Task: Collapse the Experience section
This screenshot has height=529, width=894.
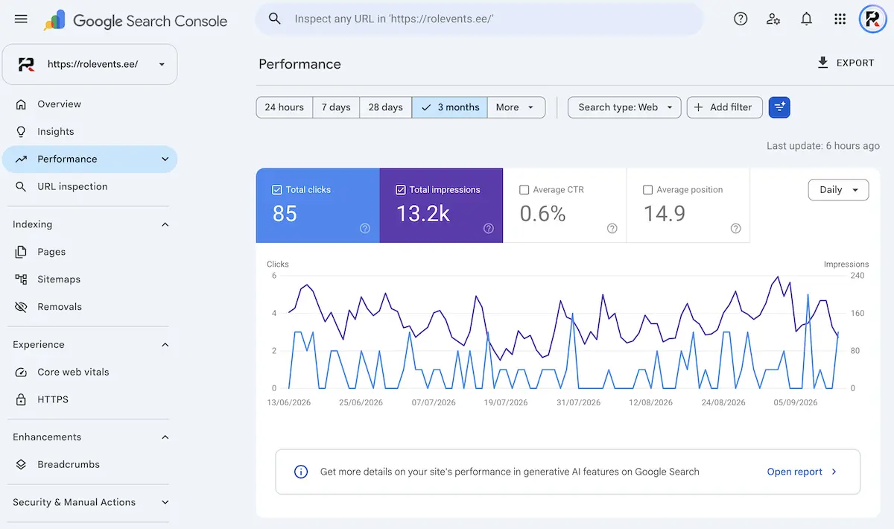Action: click(165, 345)
